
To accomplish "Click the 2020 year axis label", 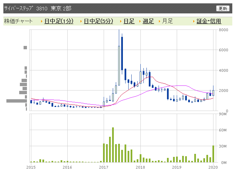I will tap(213, 167).
